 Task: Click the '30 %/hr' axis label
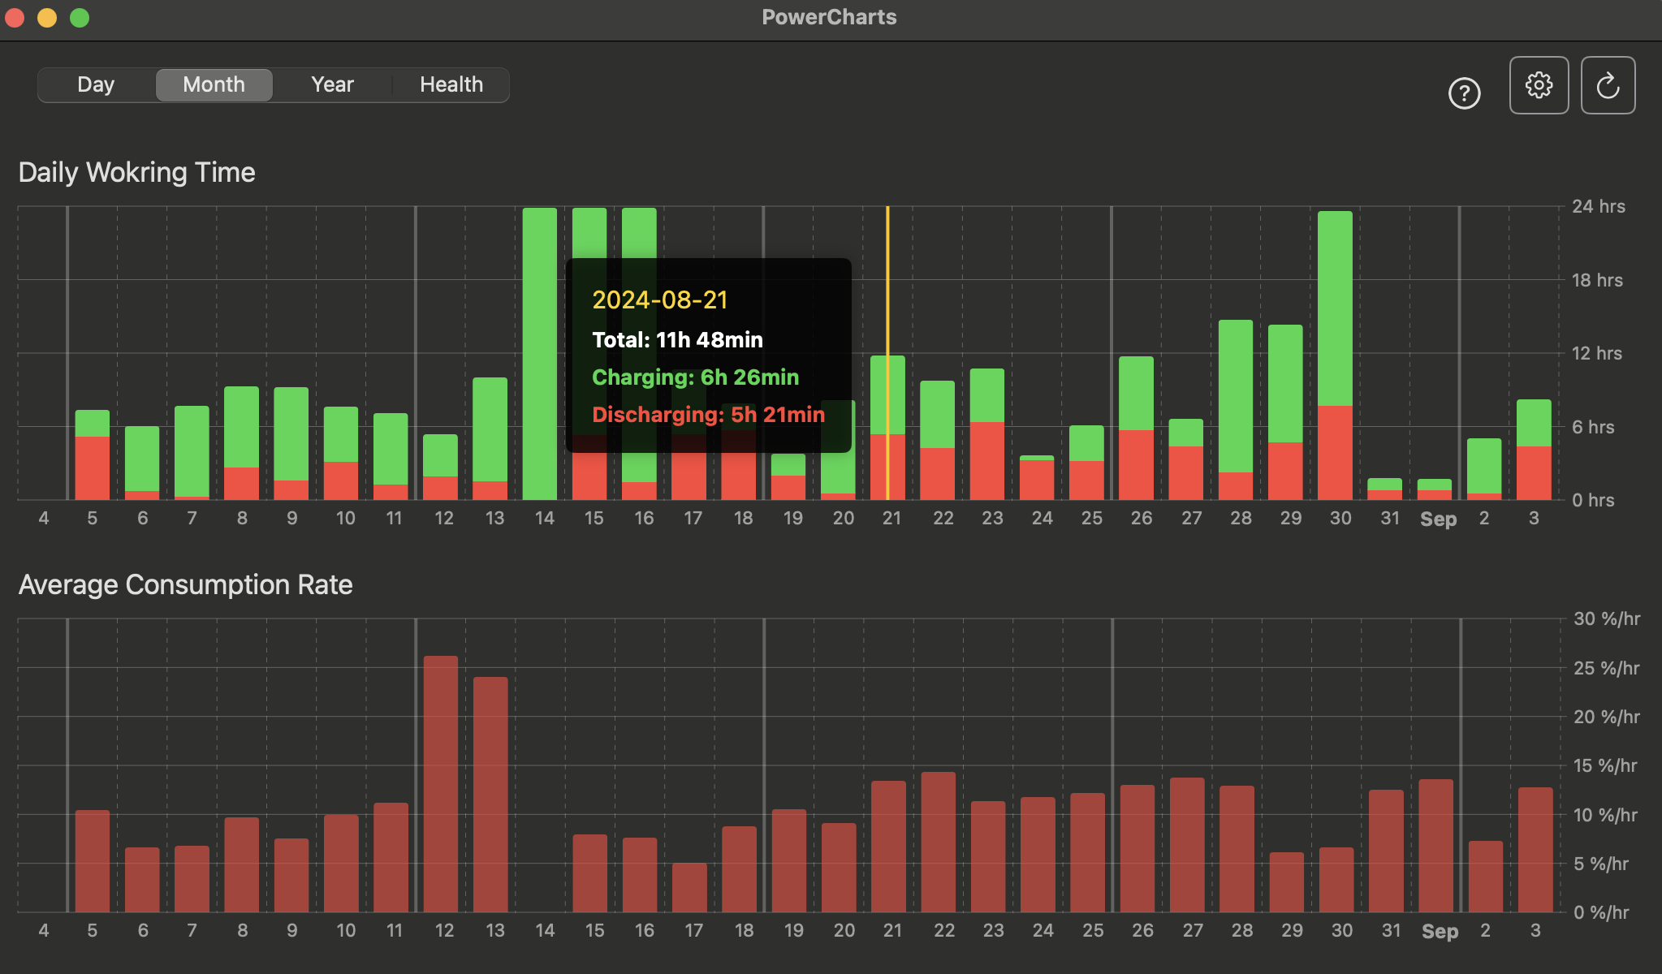(1606, 618)
